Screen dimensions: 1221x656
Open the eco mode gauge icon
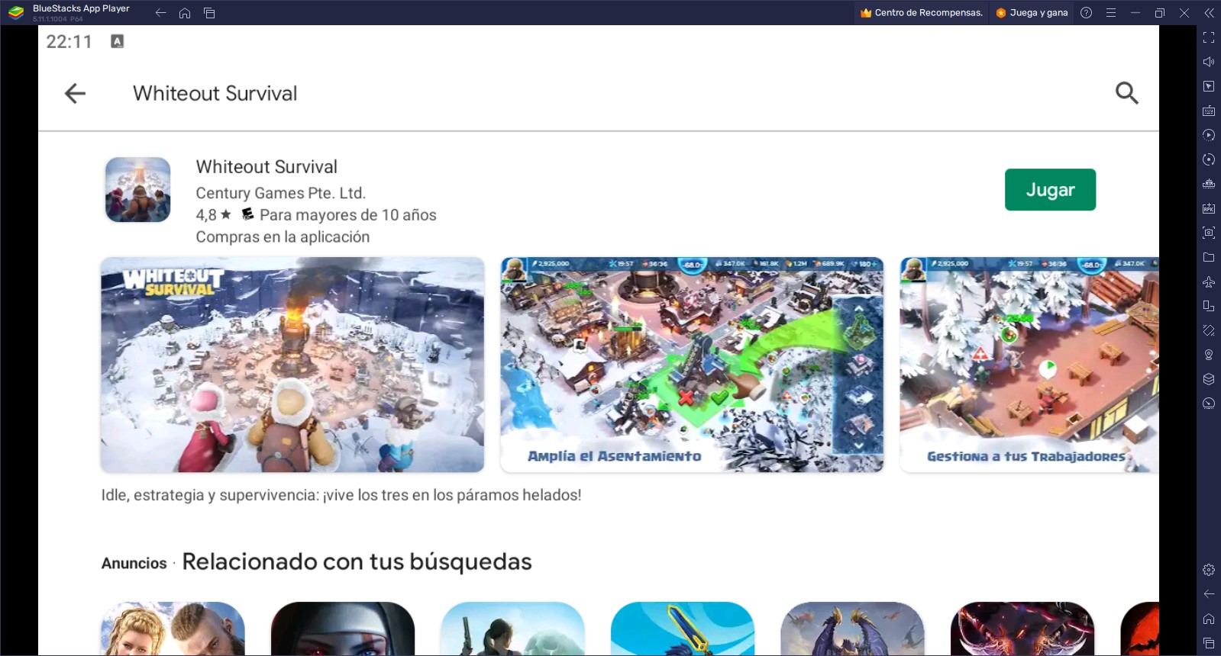coord(1209,404)
